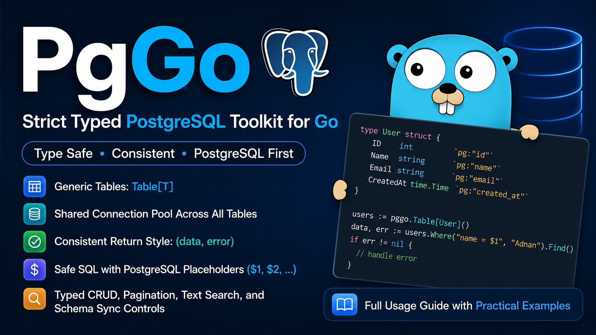This screenshot has width=596, height=335.
Task: Click the 'type User struct {' code line
Action: tap(400, 133)
